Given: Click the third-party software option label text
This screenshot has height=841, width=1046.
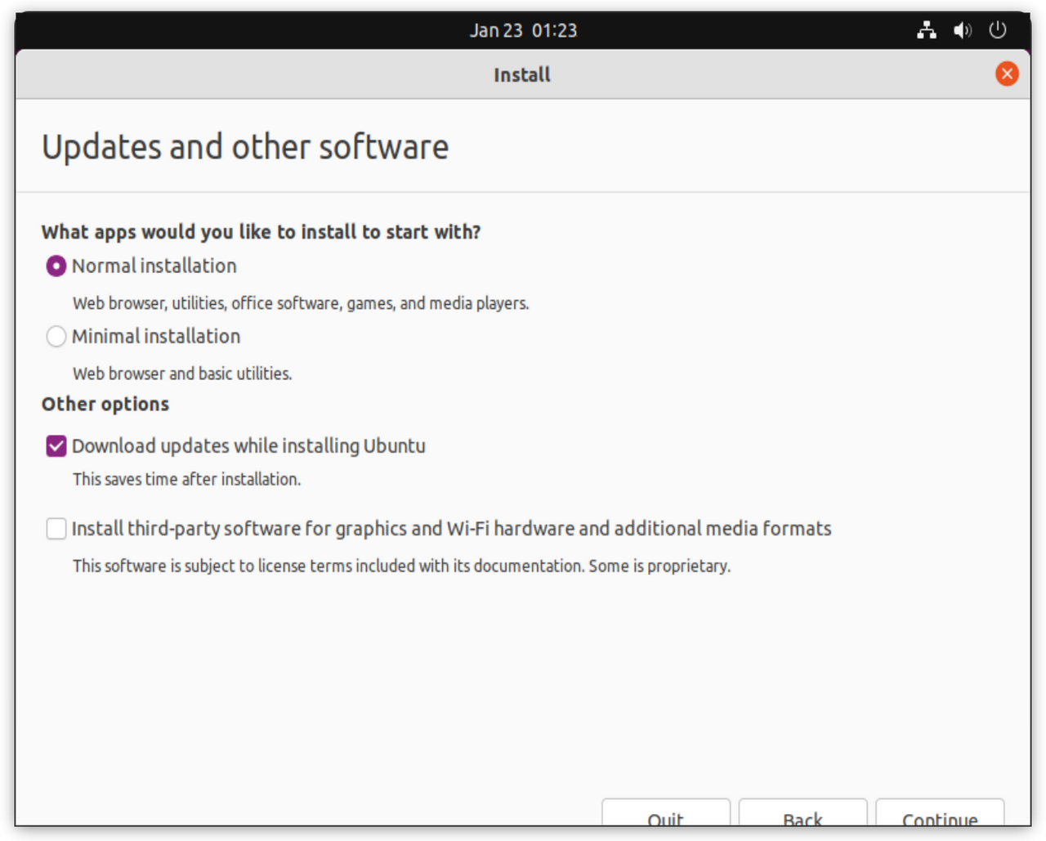Looking at the screenshot, I should pos(451,529).
